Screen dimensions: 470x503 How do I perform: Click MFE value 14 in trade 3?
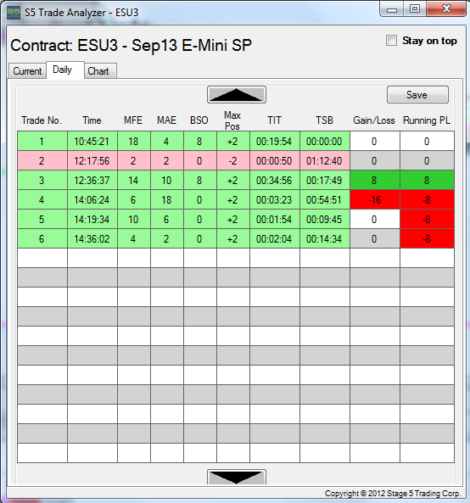coord(134,181)
